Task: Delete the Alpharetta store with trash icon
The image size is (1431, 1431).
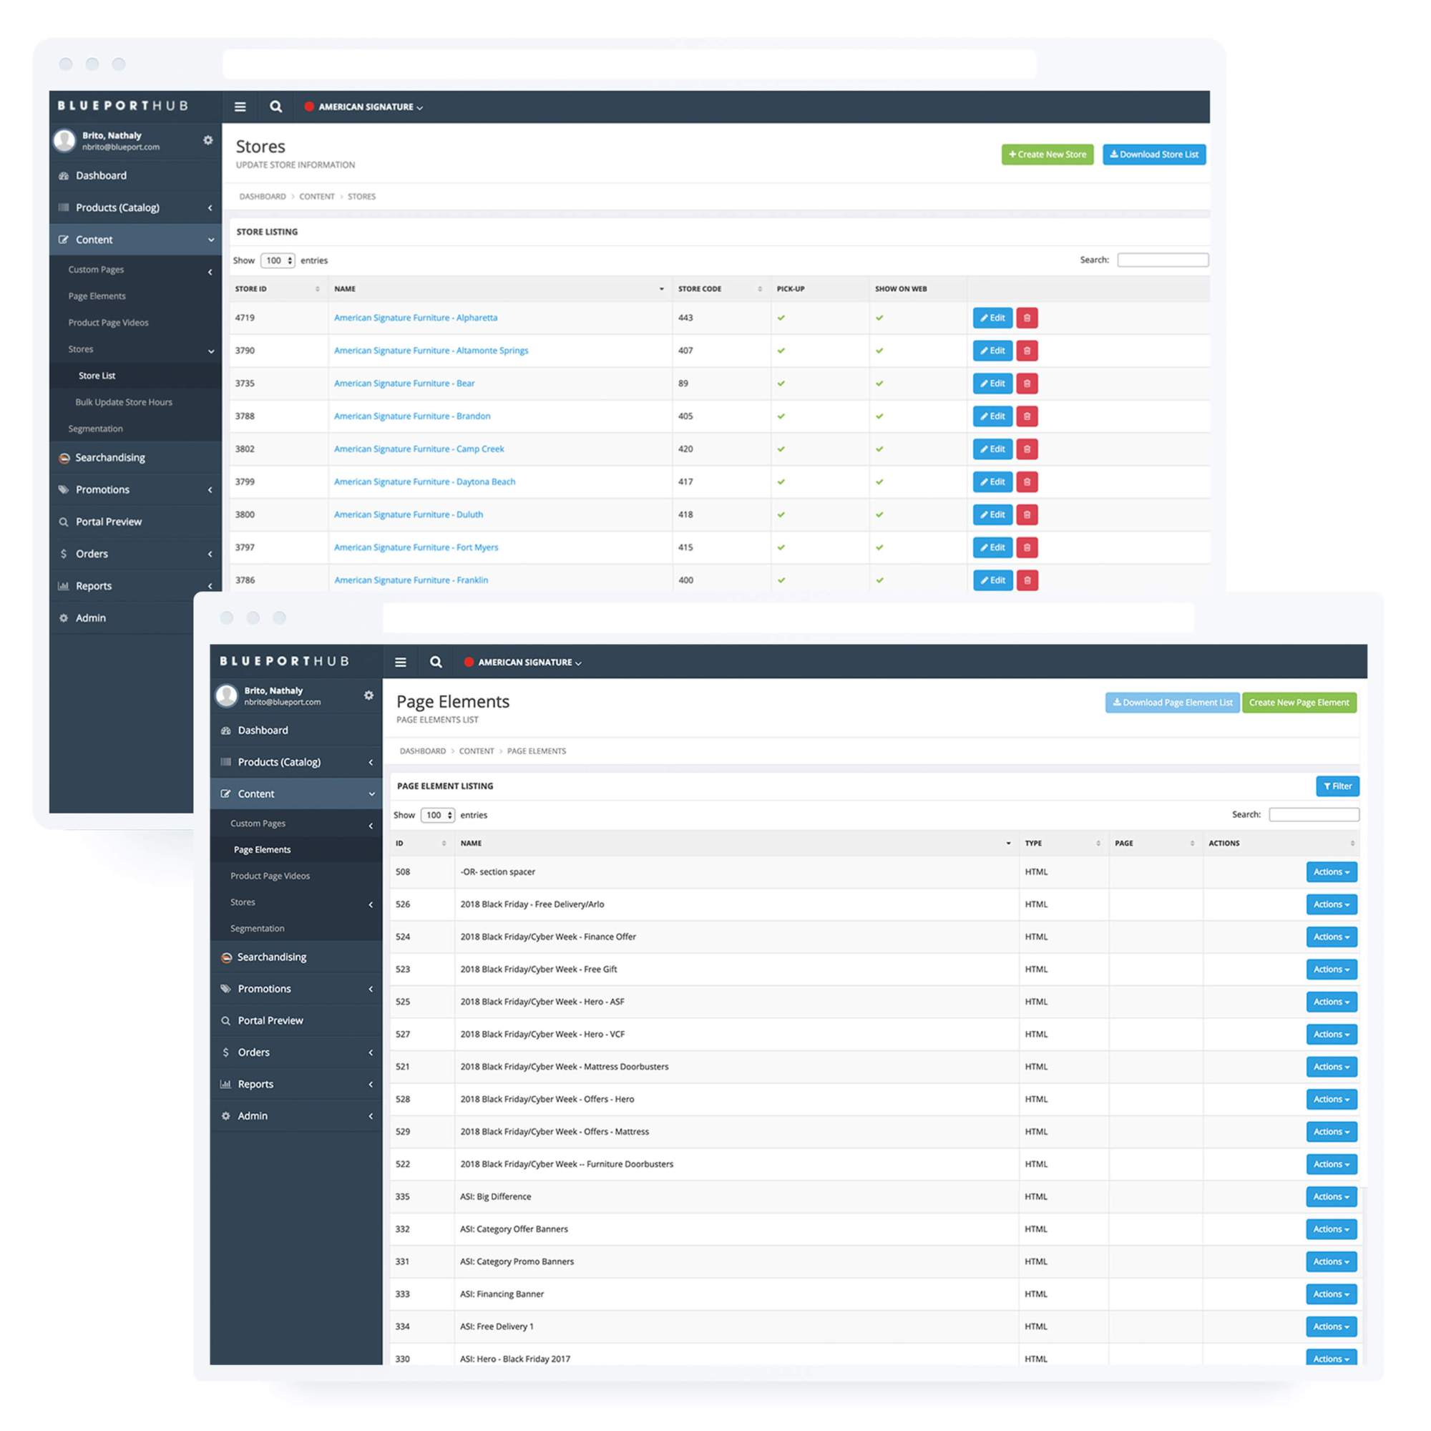Action: (x=1027, y=318)
